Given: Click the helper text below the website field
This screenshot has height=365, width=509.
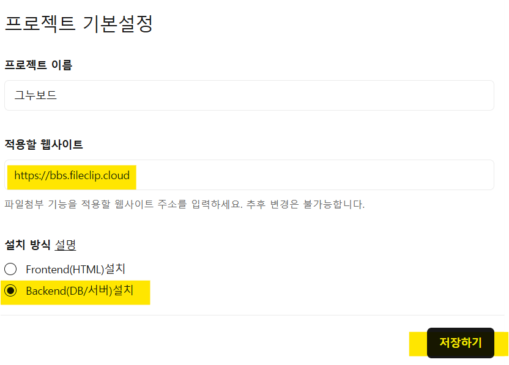Looking at the screenshot, I should [x=184, y=204].
